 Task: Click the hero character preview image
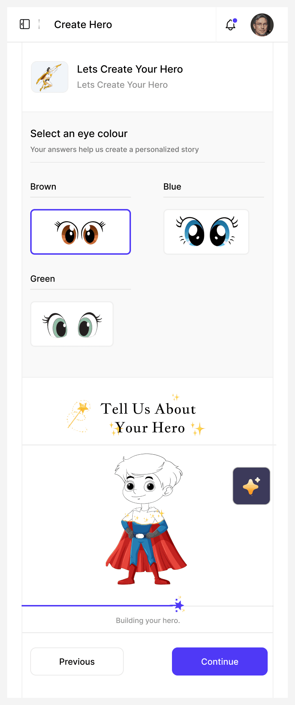[x=146, y=519]
